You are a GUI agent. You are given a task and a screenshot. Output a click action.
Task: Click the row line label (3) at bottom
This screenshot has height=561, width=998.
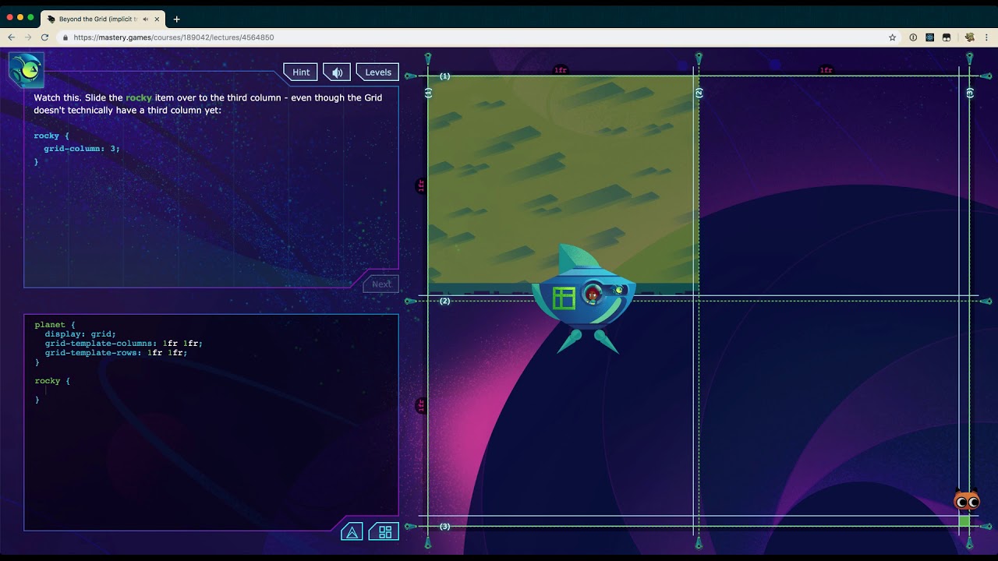click(x=444, y=527)
